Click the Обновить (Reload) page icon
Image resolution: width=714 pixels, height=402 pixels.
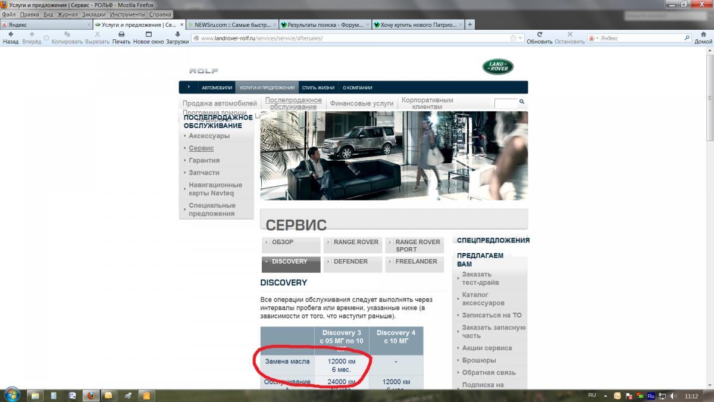[x=540, y=35]
